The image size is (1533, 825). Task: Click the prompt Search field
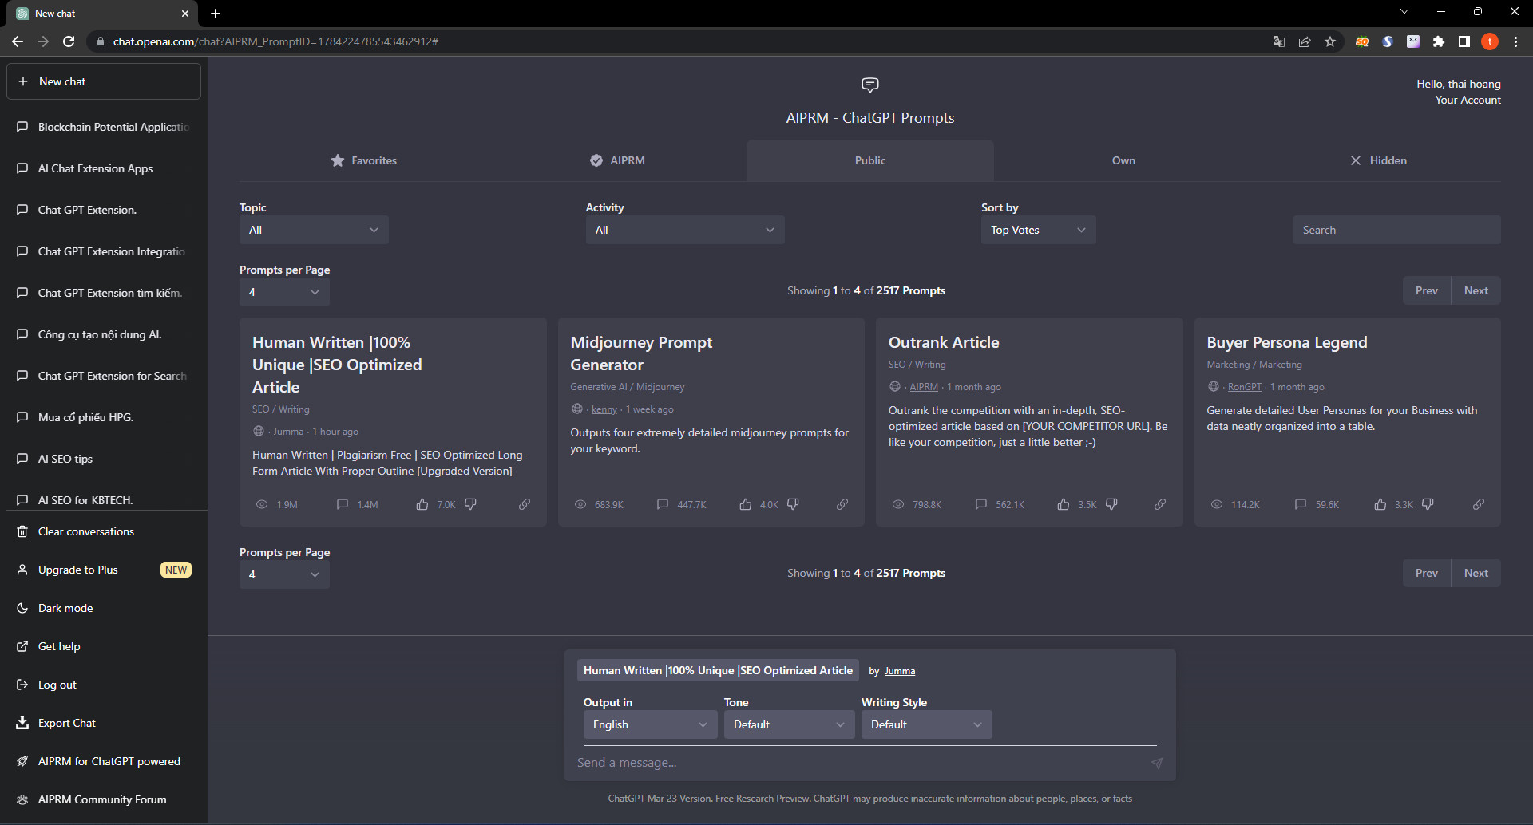pos(1396,230)
